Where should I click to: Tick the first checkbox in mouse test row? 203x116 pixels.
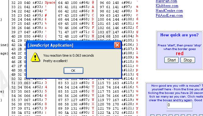tap(152, 115)
